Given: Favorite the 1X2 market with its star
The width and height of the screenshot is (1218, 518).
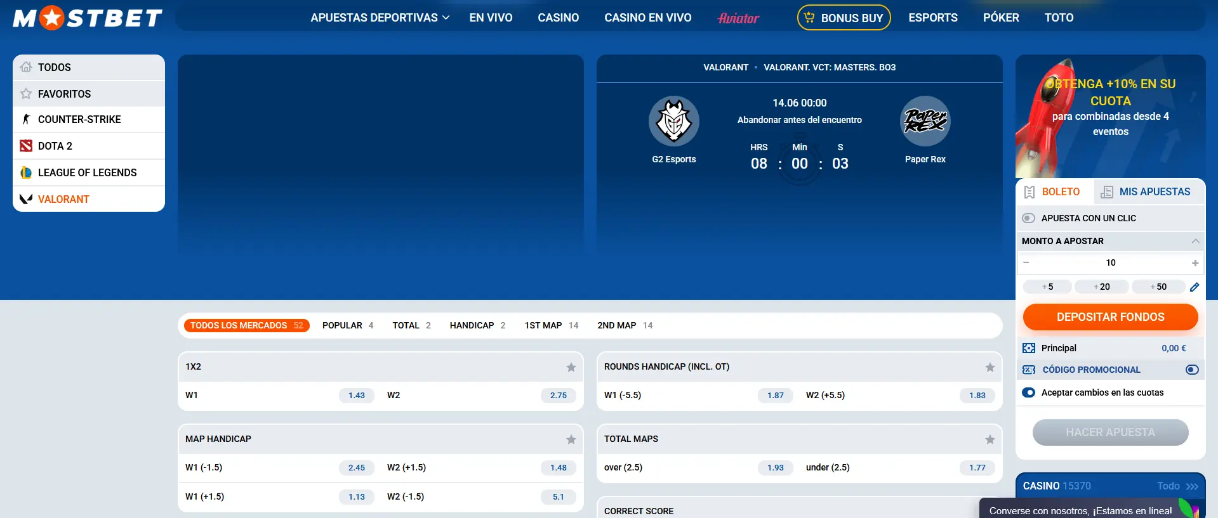Looking at the screenshot, I should (x=571, y=367).
